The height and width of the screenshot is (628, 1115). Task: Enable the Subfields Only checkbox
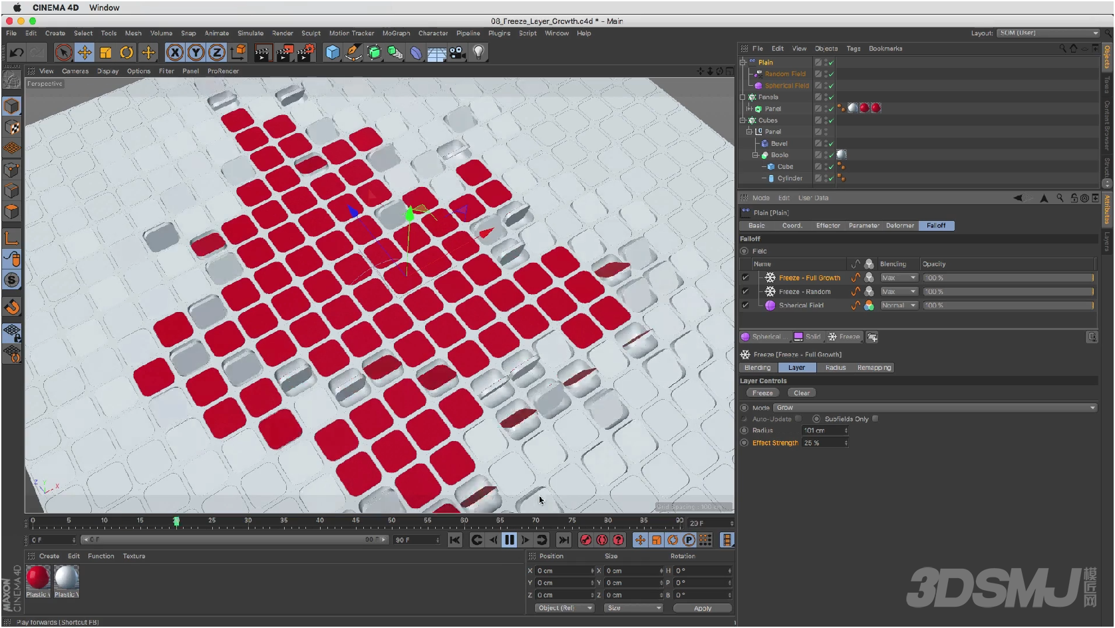coord(875,419)
